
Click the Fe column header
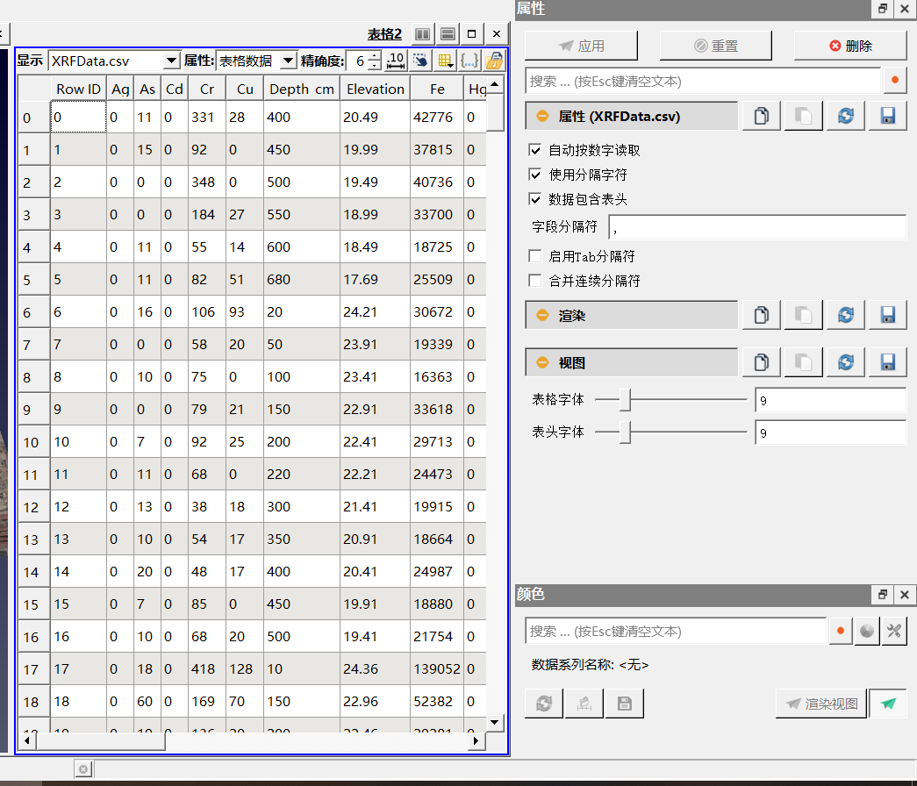(437, 89)
